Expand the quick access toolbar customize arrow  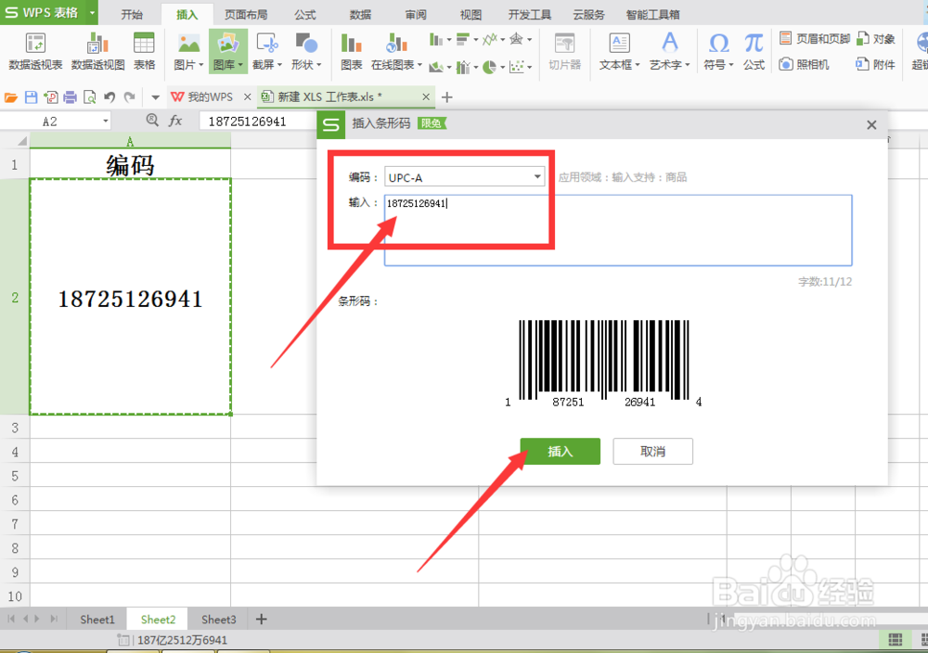[x=155, y=97]
